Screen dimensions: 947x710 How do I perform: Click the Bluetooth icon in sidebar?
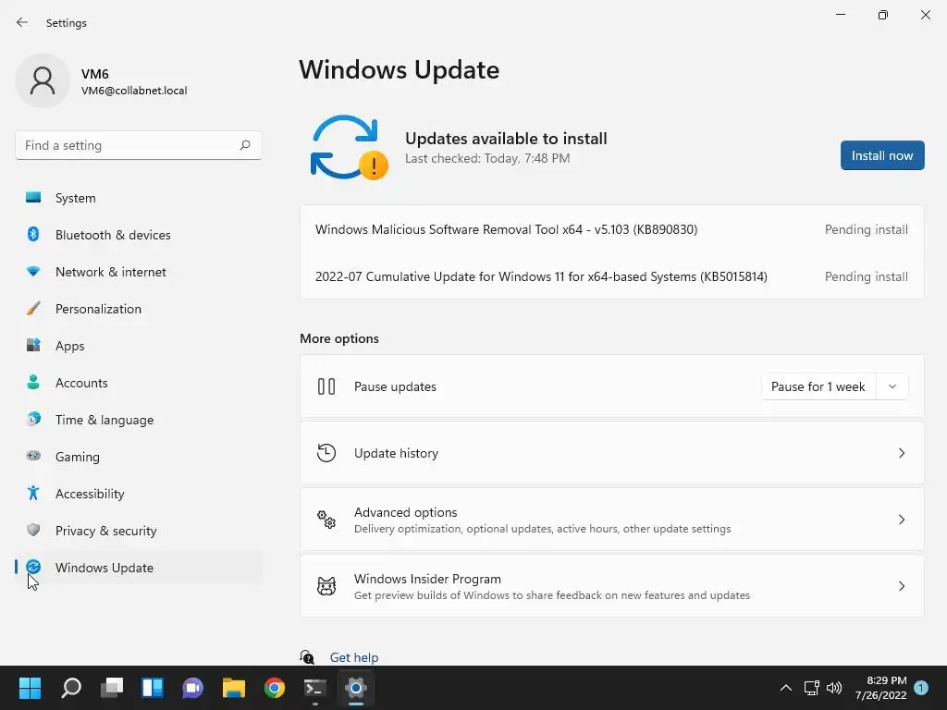(x=33, y=234)
